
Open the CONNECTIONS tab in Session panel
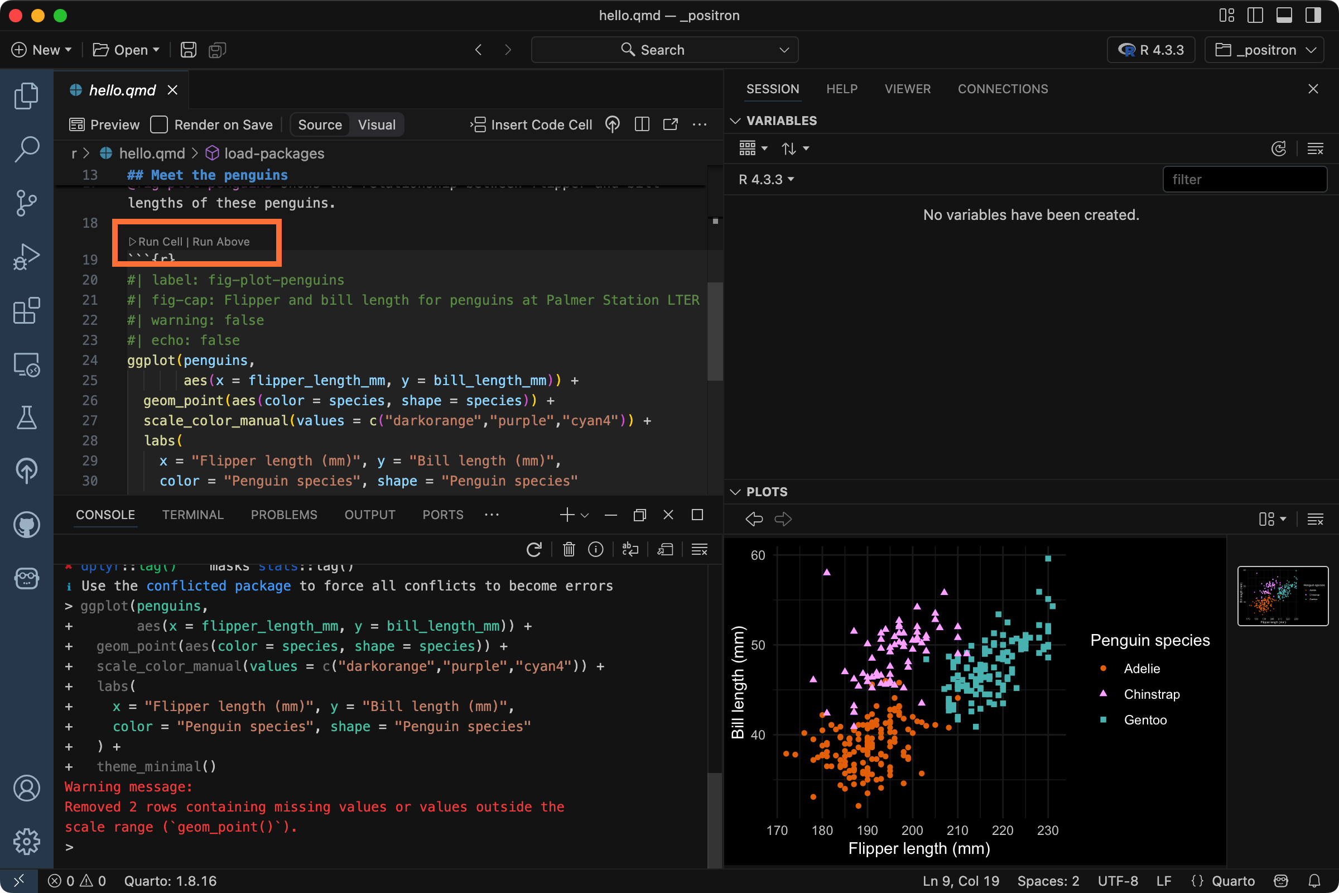(1003, 89)
